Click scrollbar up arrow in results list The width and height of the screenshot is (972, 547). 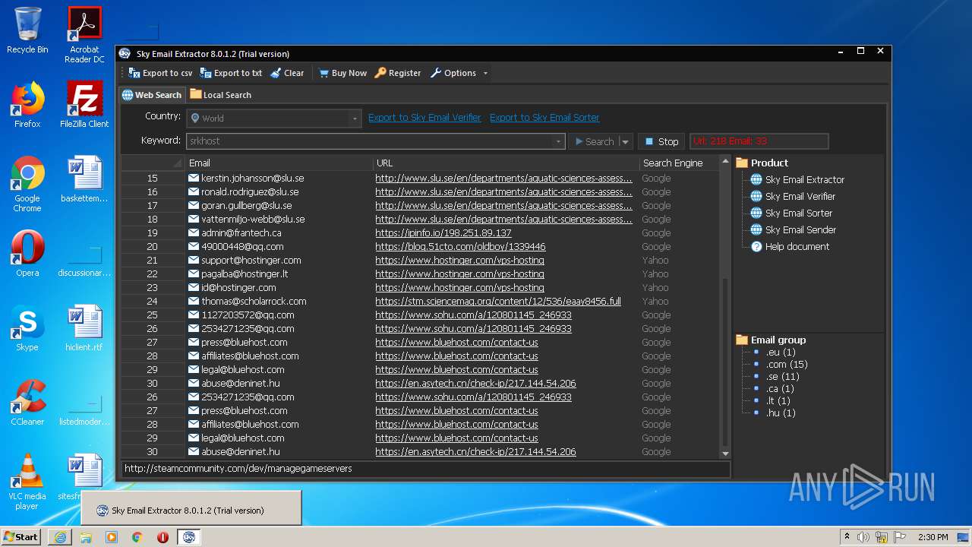coord(725,162)
